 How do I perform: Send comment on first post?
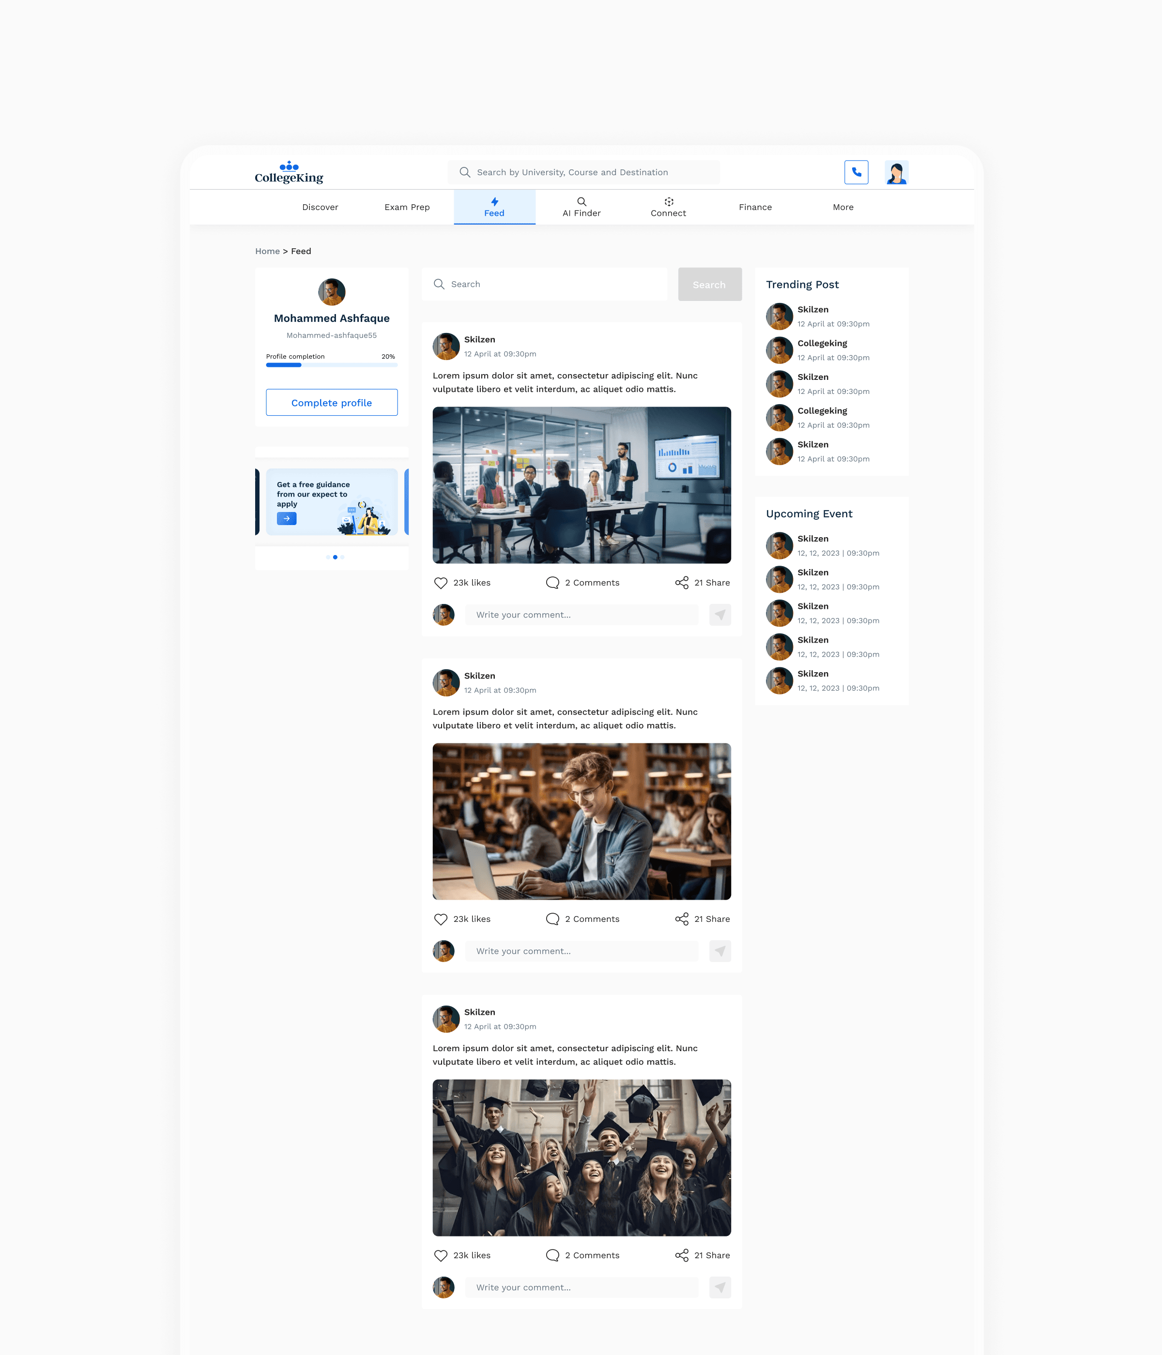[719, 615]
